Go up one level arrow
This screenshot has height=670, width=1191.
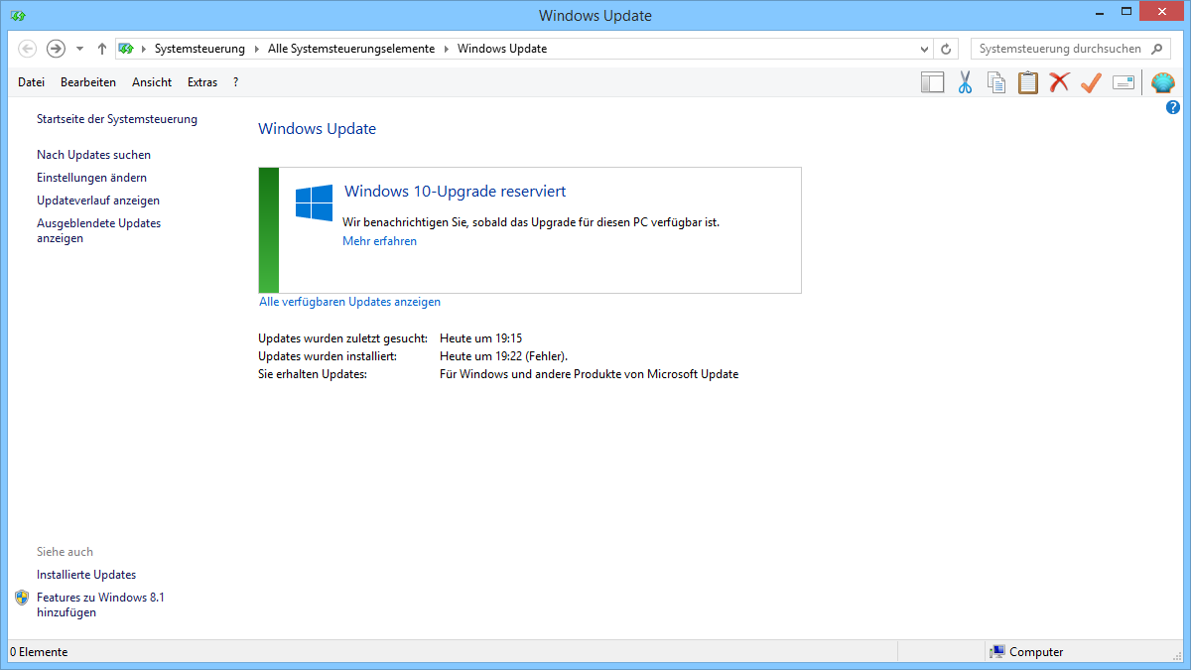[102, 49]
